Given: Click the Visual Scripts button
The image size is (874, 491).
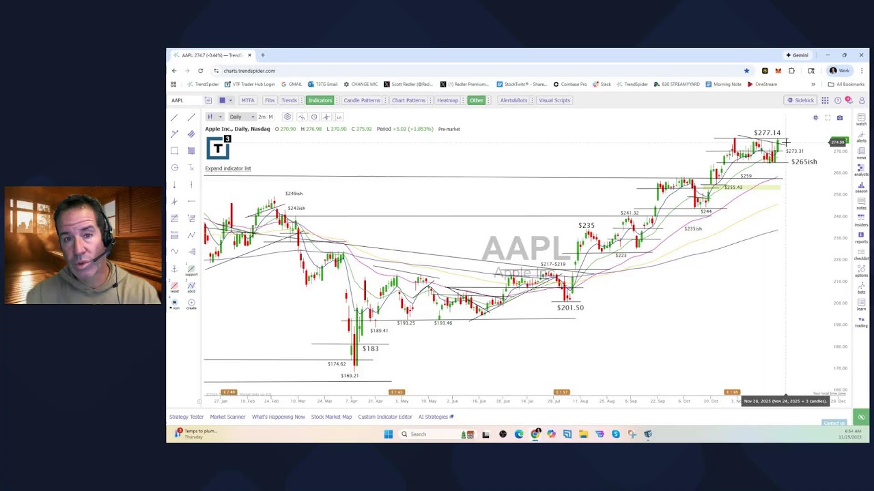Looking at the screenshot, I should 554,100.
